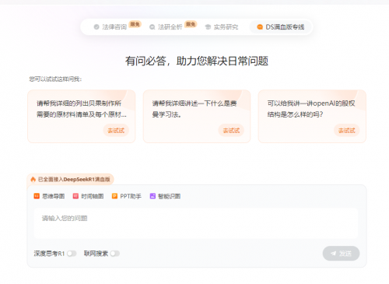Open the 智能识图 tool
The width and height of the screenshot is (389, 284).
tap(165, 196)
